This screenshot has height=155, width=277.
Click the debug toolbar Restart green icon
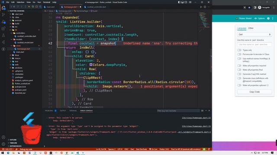click(x=33, y=7)
